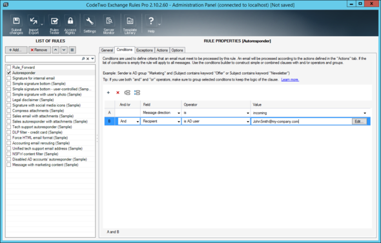Viewport: 381px width, 243px height.
Task: Expand the Help dropdown arrow
Action: tap(160, 24)
